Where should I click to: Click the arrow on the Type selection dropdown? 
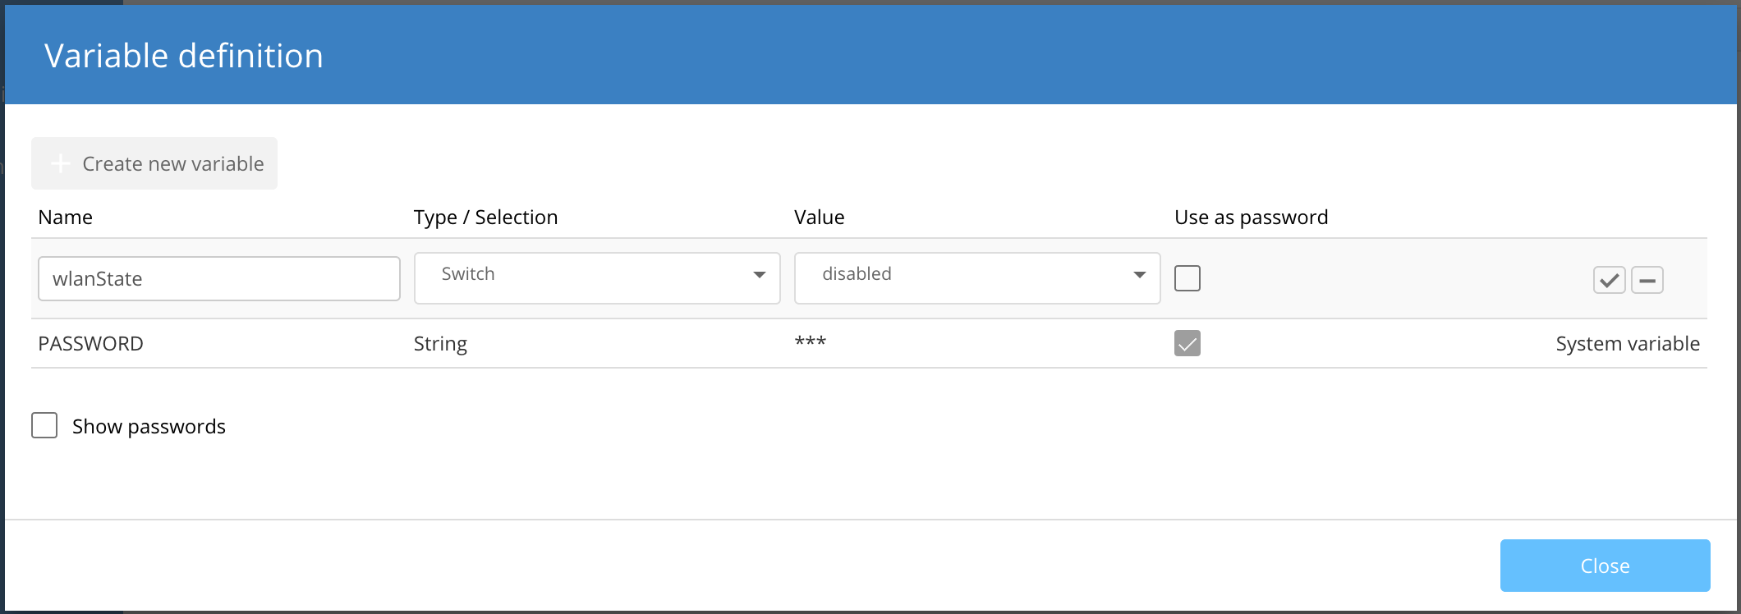(x=759, y=275)
